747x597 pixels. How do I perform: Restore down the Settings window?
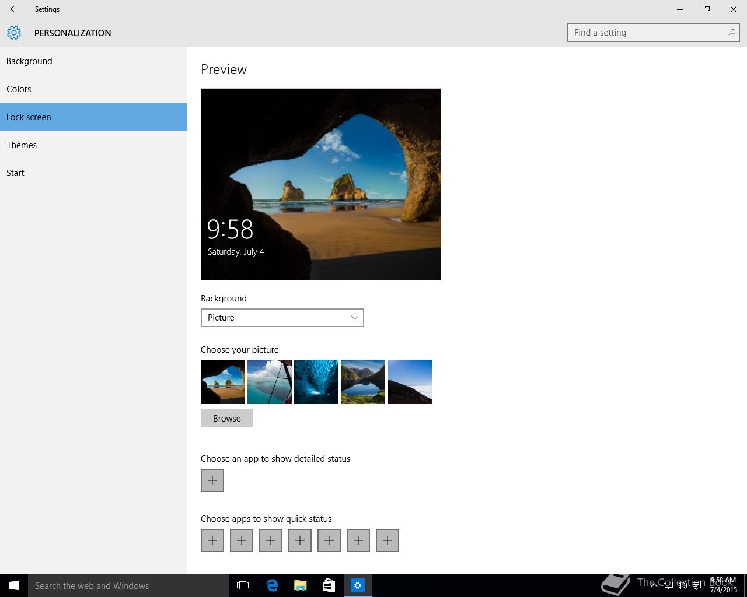(707, 9)
